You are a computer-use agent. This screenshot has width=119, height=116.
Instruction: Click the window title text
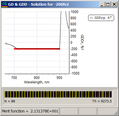(x=38, y=4)
